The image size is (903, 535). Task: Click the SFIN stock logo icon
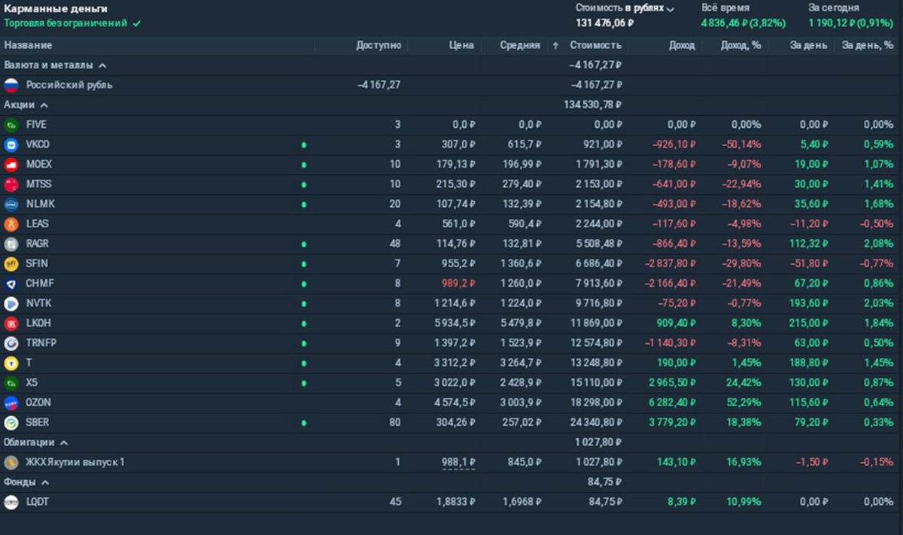(11, 264)
